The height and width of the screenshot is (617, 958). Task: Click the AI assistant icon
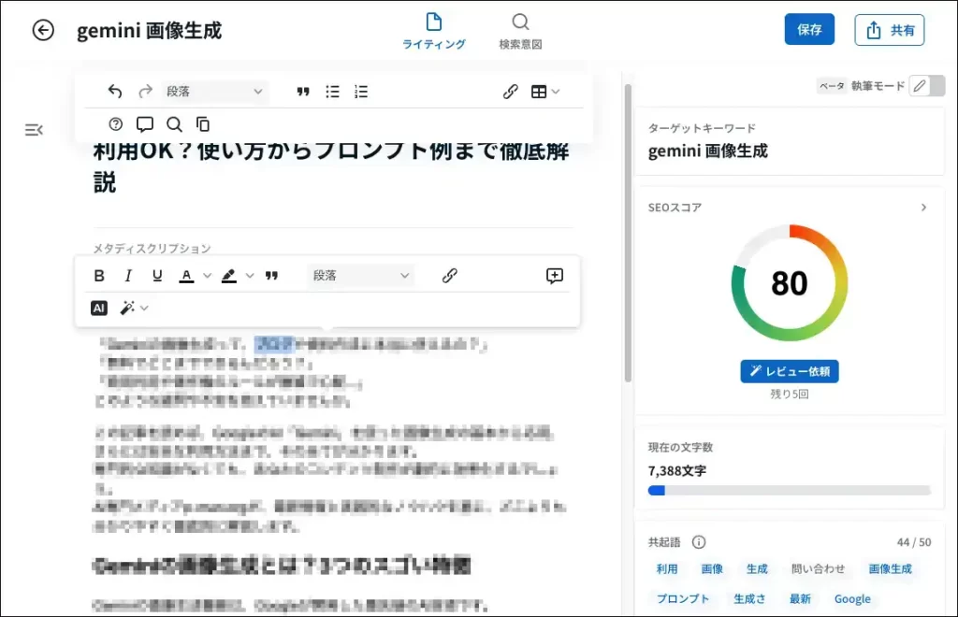click(x=99, y=308)
